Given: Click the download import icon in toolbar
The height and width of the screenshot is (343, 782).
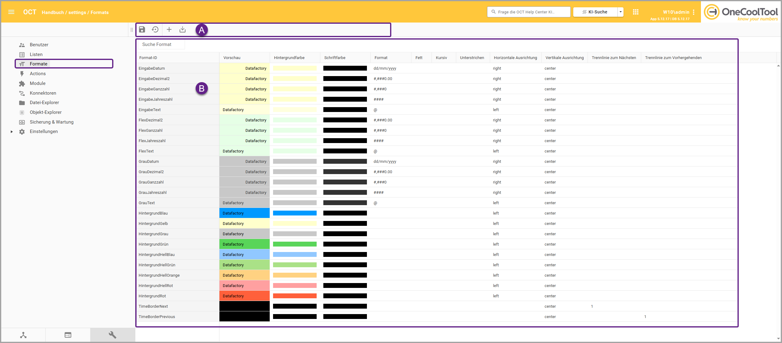Looking at the screenshot, I should point(183,30).
